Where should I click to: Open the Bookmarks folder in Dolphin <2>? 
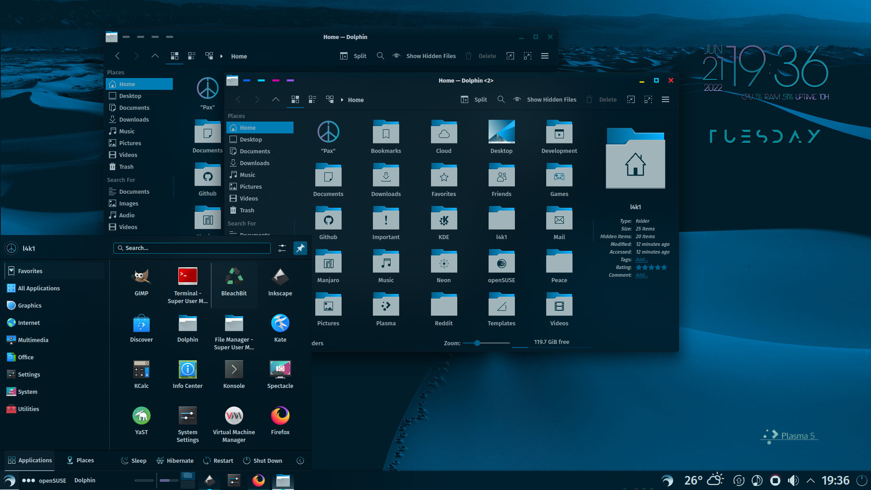386,137
